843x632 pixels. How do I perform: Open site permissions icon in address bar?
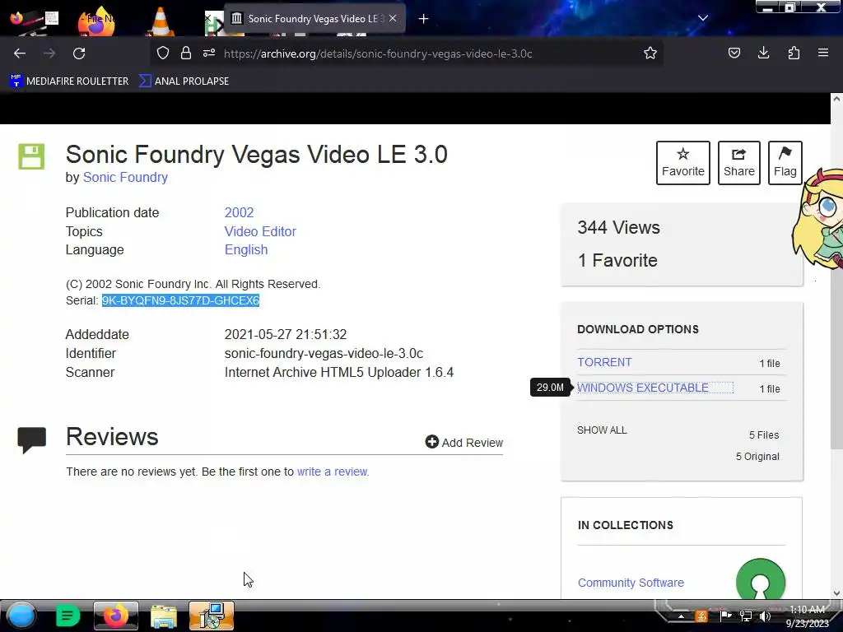(209, 53)
